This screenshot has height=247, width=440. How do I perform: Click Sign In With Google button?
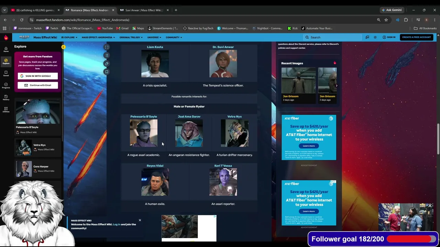coord(38,76)
